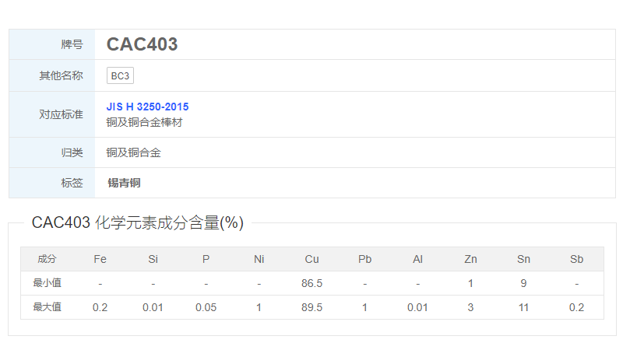Click the 最小值 row label
The image size is (623, 350).
click(47, 283)
